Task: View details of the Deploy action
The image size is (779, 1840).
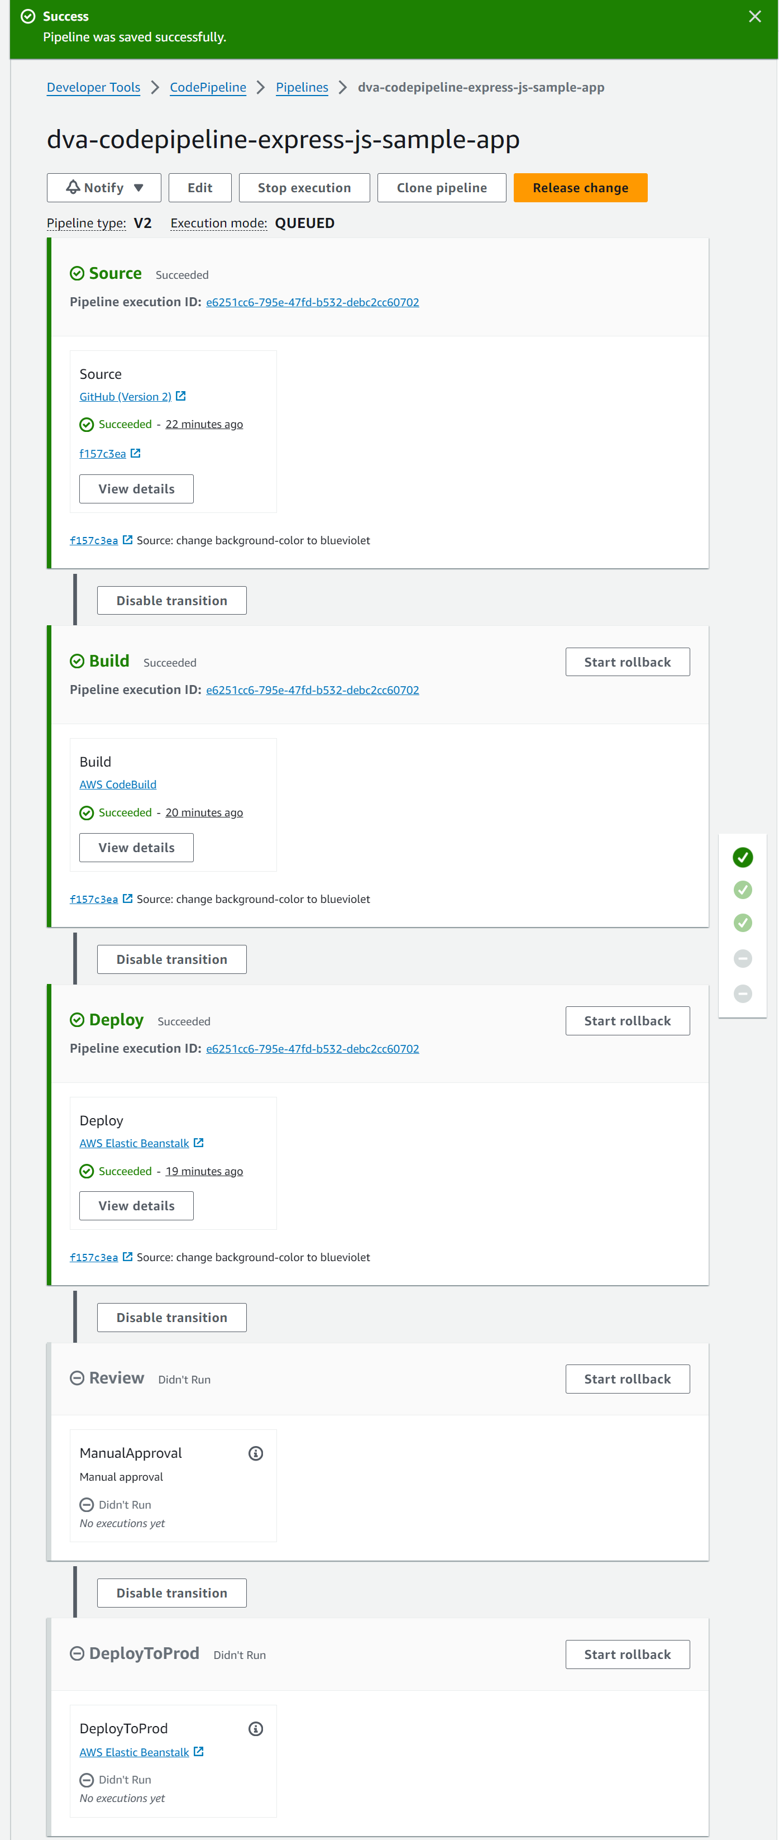Action: (136, 1206)
